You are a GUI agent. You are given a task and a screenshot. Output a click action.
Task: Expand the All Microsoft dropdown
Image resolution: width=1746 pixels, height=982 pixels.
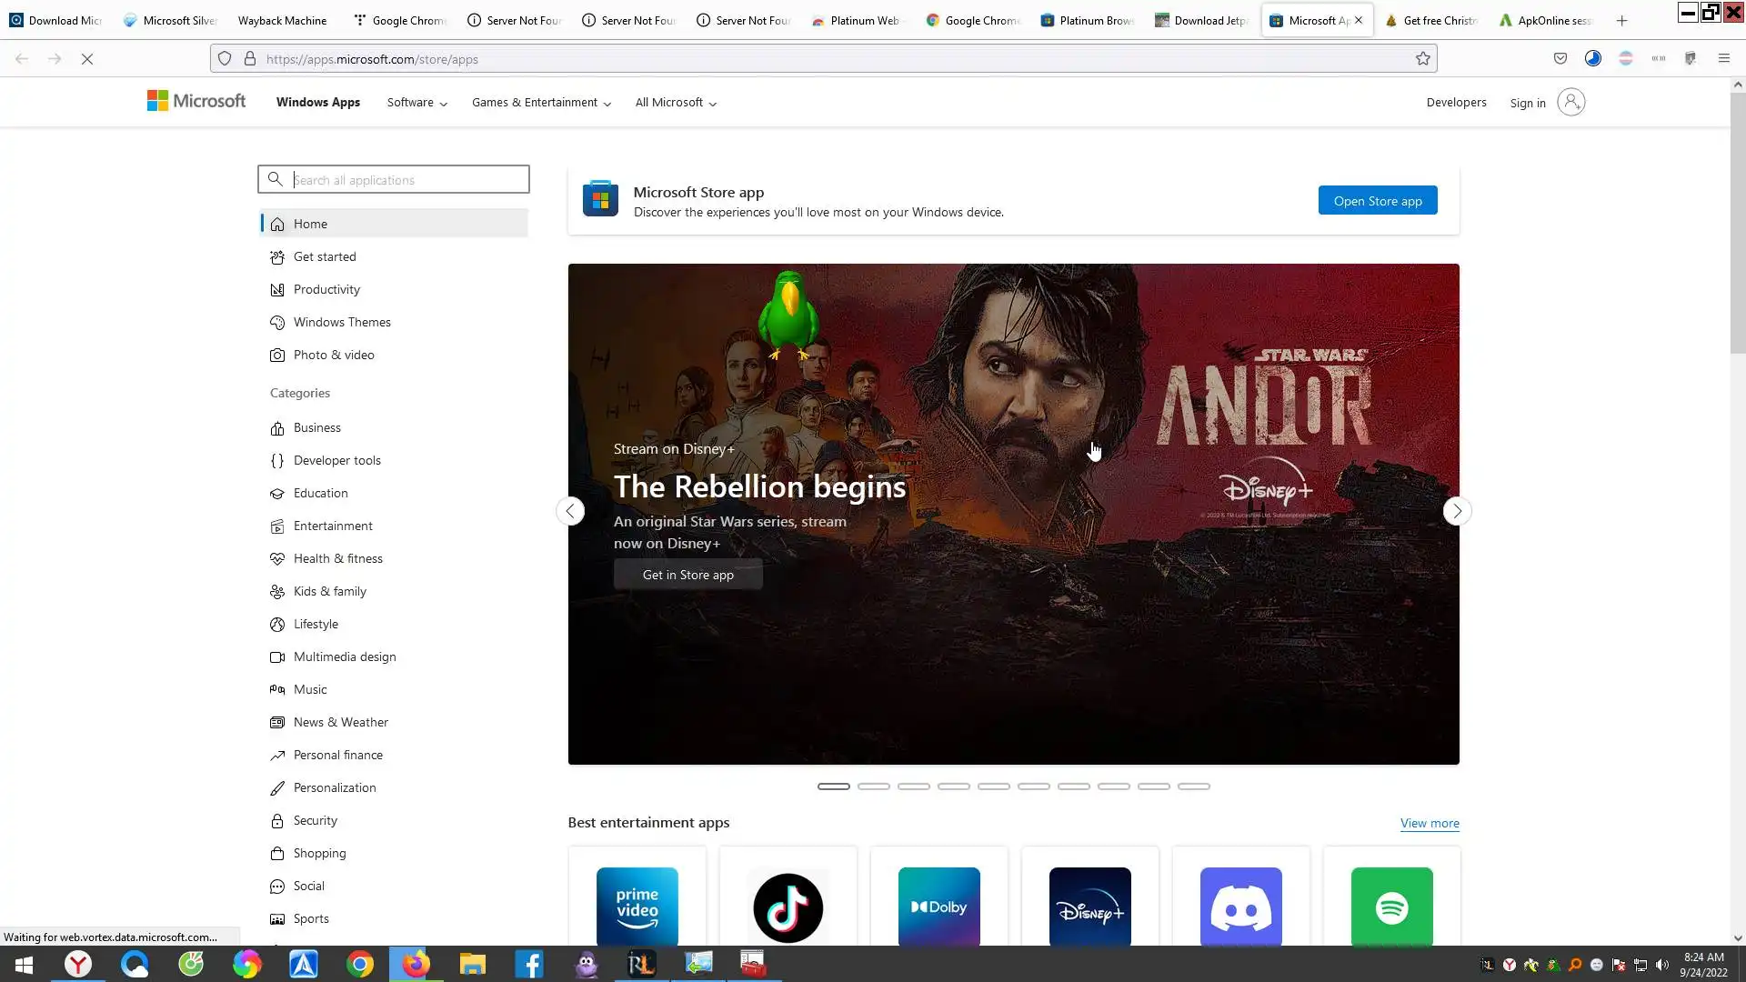click(676, 103)
